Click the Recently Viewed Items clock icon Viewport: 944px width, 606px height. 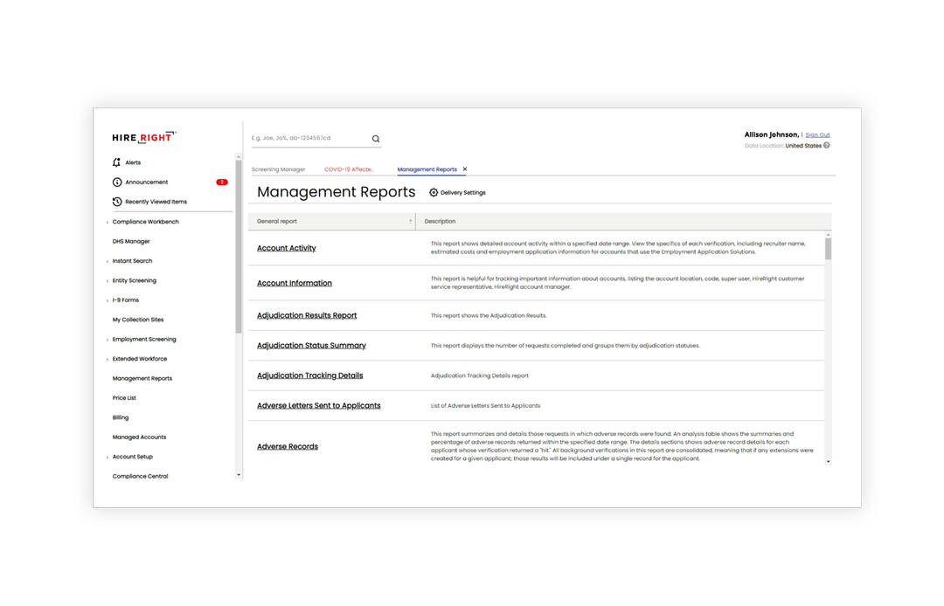tap(116, 201)
